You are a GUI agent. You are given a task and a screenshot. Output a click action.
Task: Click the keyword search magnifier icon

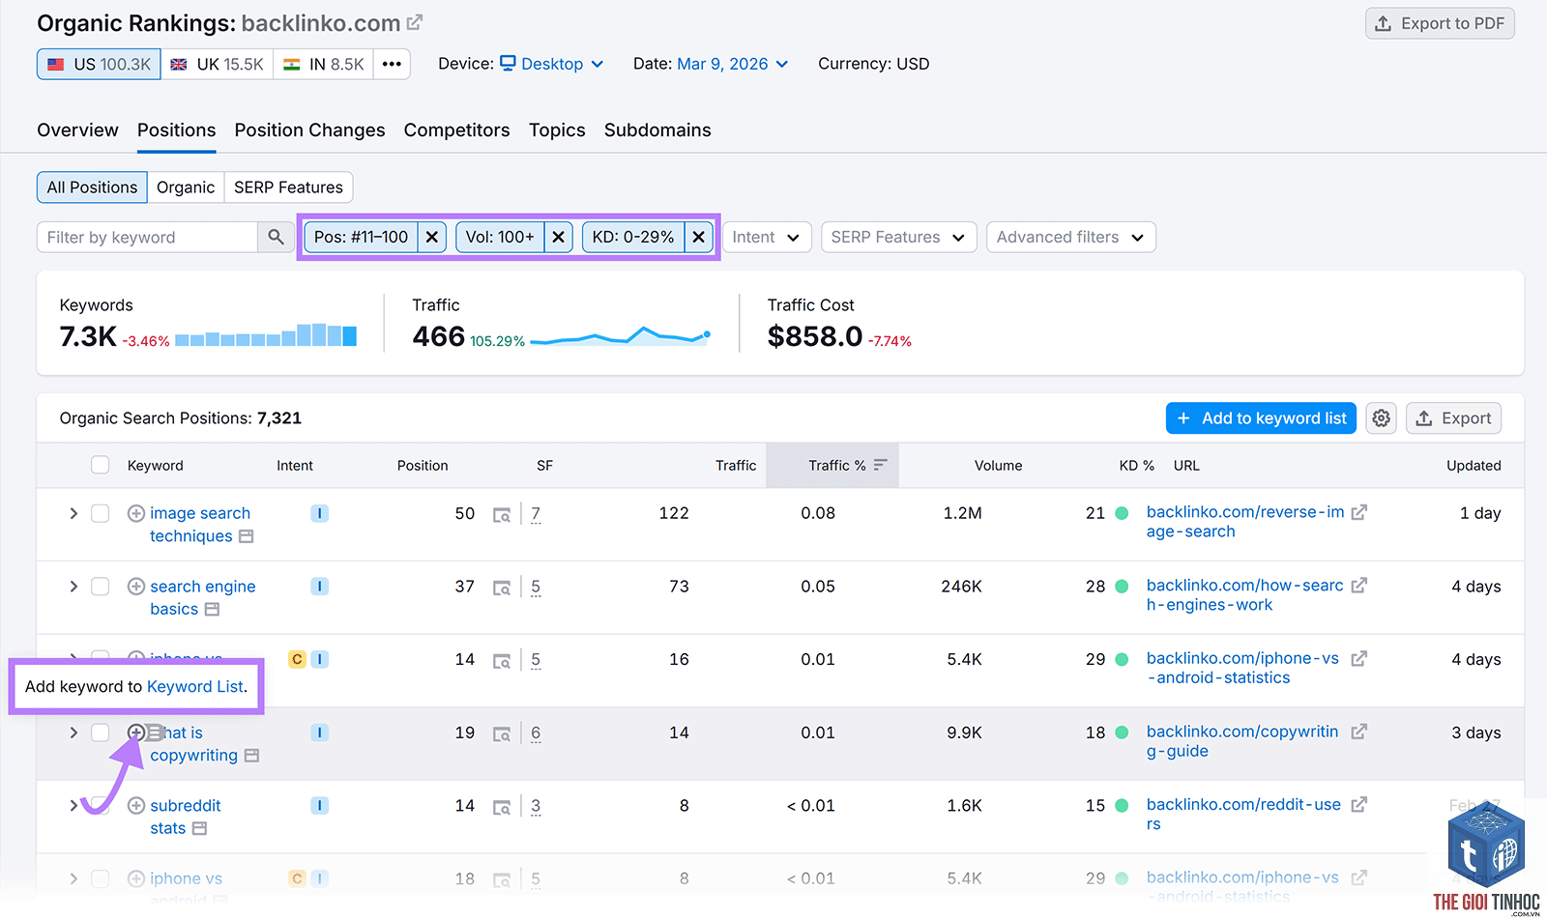point(276,237)
